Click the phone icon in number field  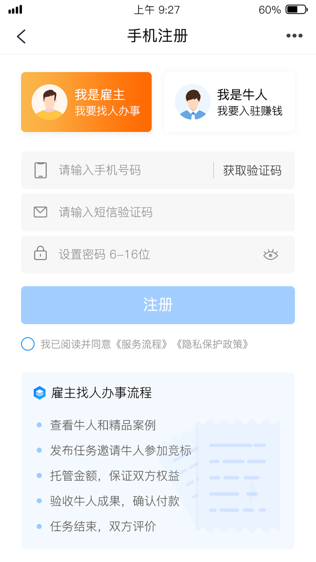(40, 170)
